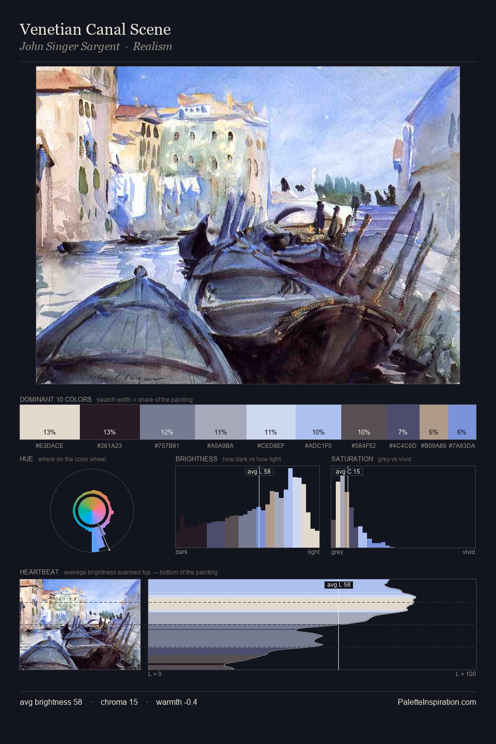Click the 'grey' saturation axis label
Screen dimensions: 496x744
tap(337, 552)
